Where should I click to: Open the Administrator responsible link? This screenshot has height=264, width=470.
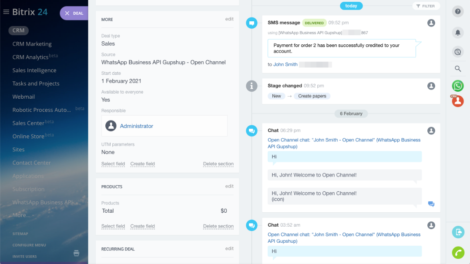[x=136, y=126]
